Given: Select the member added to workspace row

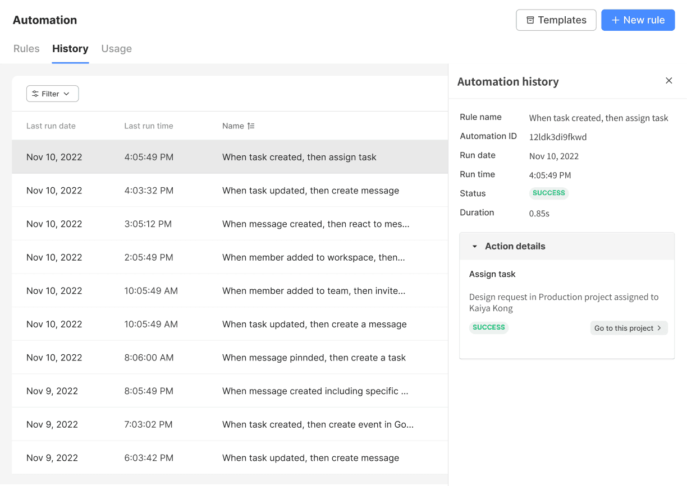Looking at the screenshot, I should click(x=230, y=257).
